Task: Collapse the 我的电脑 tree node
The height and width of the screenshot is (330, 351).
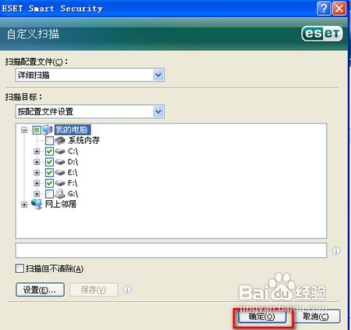Action: coord(24,130)
